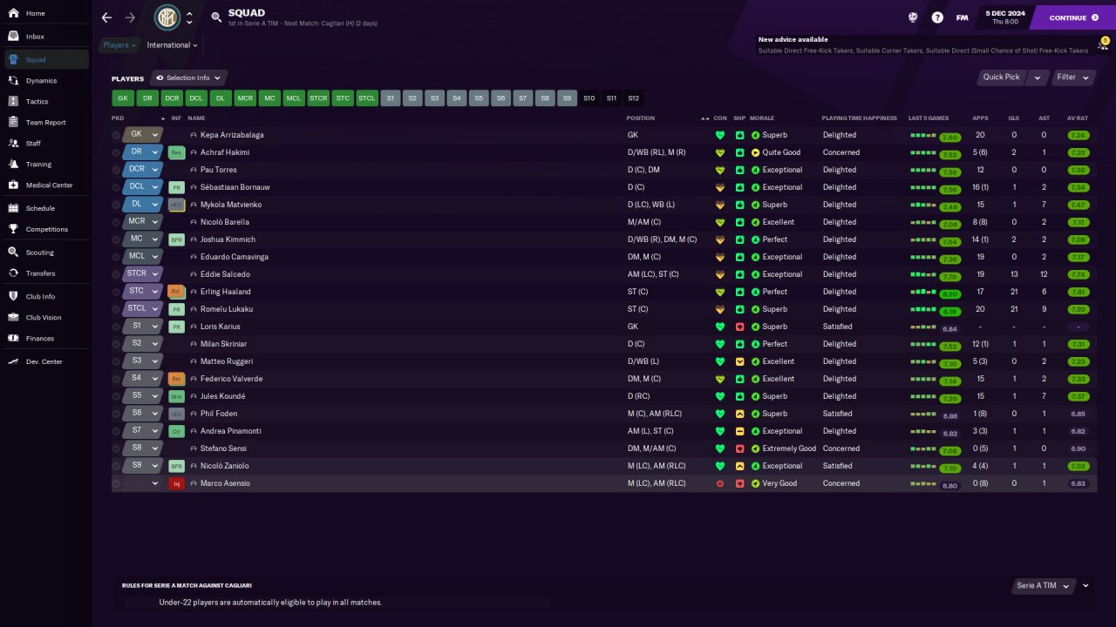Open Dev. Center from the sidebar
This screenshot has height=627, width=1116.
[46, 361]
